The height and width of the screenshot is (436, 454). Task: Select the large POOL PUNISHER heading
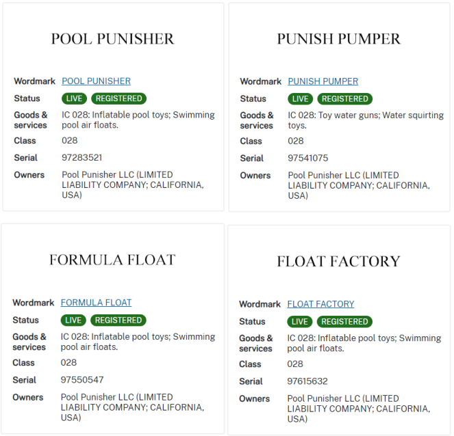(112, 39)
